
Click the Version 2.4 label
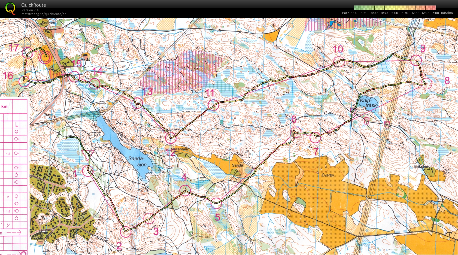pos(30,10)
